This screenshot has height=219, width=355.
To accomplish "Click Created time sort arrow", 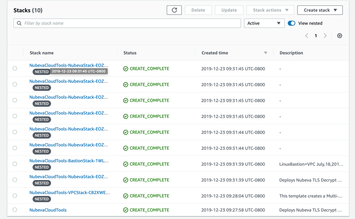I will pyautogui.click(x=266, y=53).
